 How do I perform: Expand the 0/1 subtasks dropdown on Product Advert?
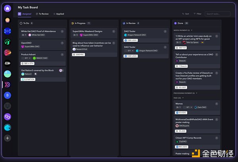[x=27, y=58]
